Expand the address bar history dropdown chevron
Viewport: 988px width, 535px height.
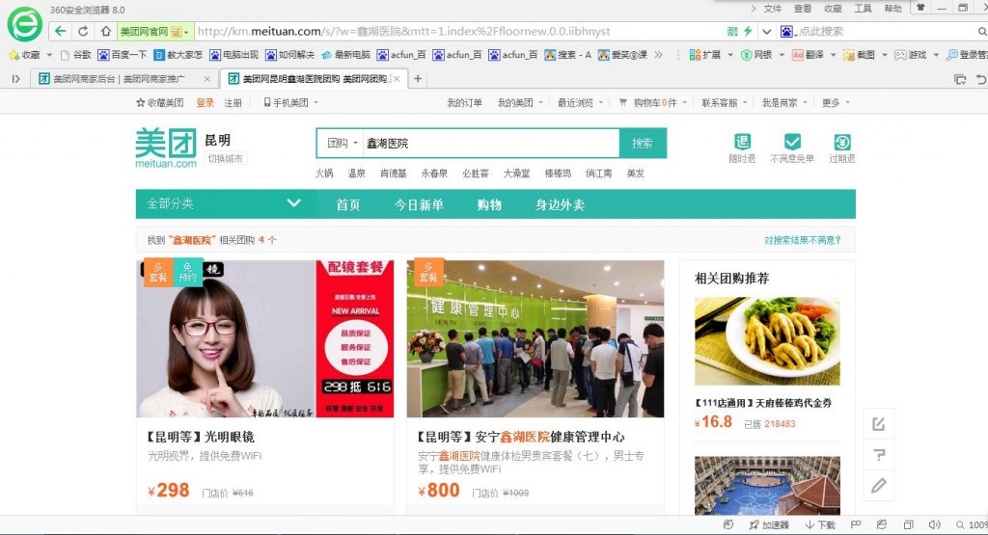click(x=767, y=31)
